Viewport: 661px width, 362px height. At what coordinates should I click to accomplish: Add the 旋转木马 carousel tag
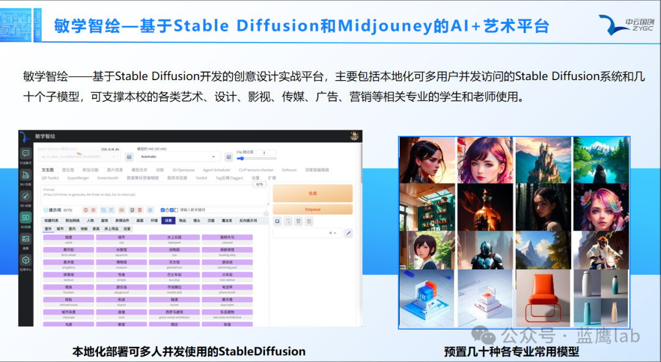[227, 240]
